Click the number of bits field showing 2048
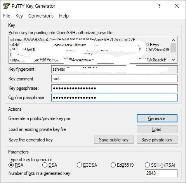Screen dimensions: 186x183 (161, 173)
